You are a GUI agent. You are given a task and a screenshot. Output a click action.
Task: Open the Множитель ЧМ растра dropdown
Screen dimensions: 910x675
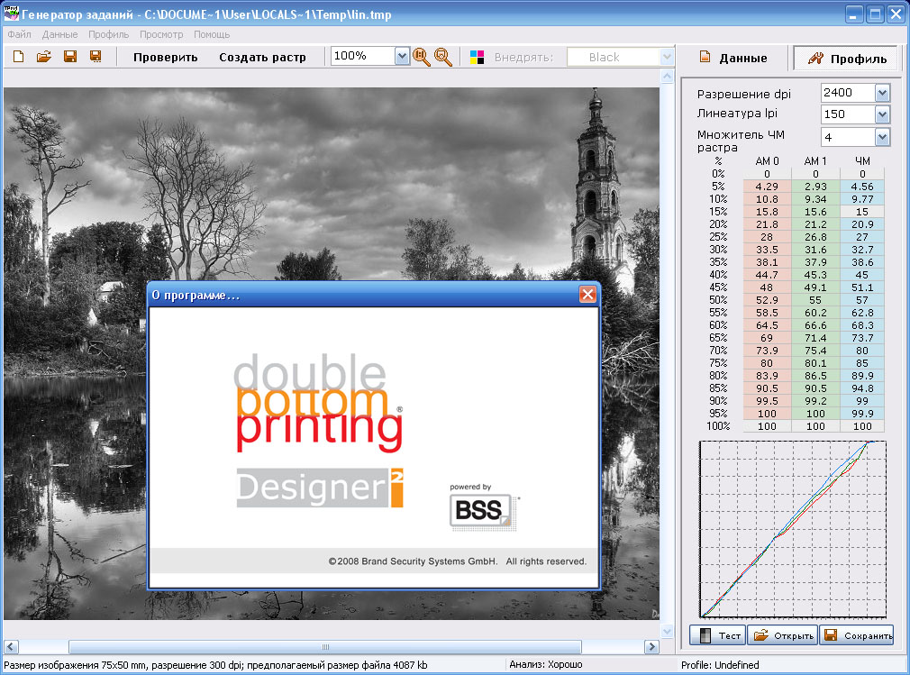[x=881, y=137]
